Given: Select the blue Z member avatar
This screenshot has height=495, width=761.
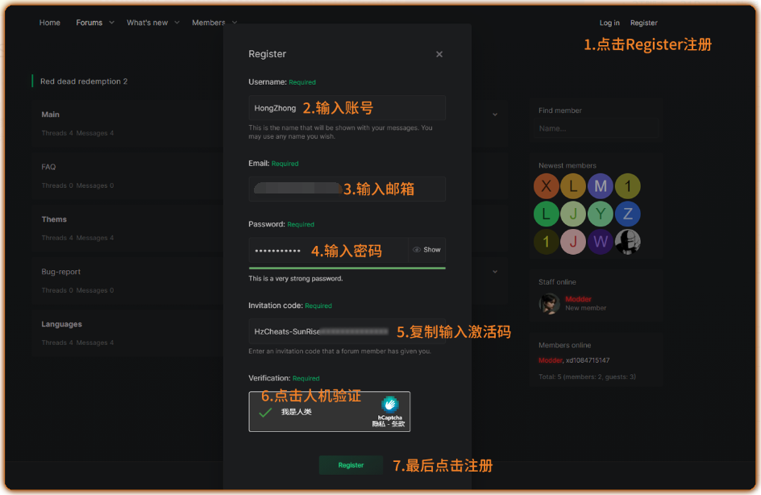Looking at the screenshot, I should click(627, 214).
